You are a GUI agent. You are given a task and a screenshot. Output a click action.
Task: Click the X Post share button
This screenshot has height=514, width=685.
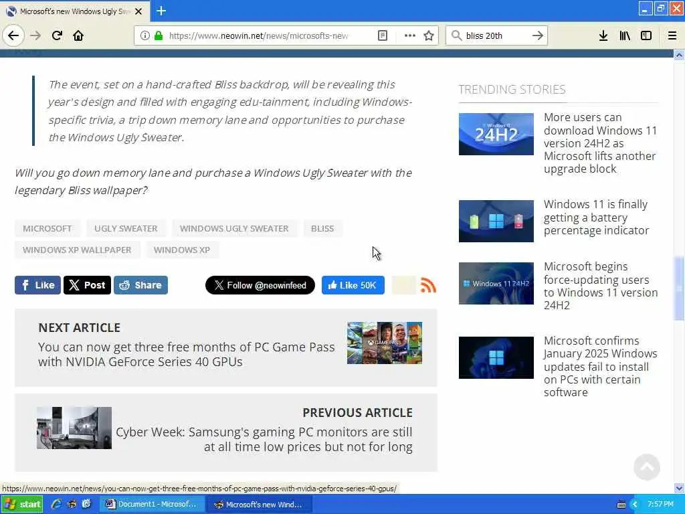point(87,285)
